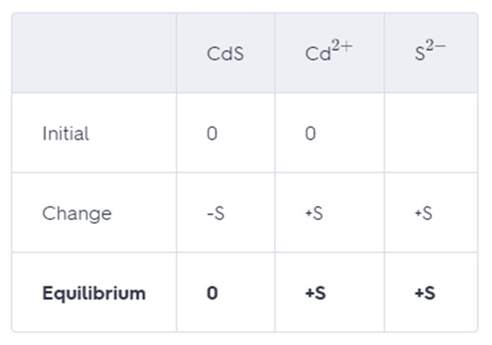Pick the +S Change value under S2−
The height and width of the screenshot is (345, 492).
[423, 214]
